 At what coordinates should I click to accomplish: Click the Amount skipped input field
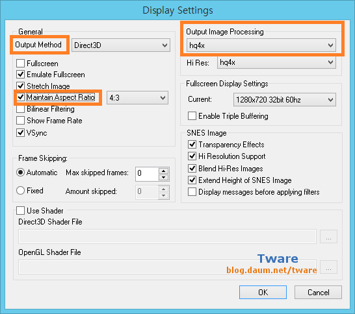pos(147,192)
